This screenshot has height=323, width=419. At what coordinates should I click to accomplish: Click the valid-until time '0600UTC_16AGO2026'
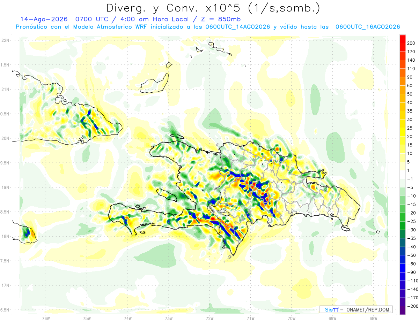coord(368,27)
